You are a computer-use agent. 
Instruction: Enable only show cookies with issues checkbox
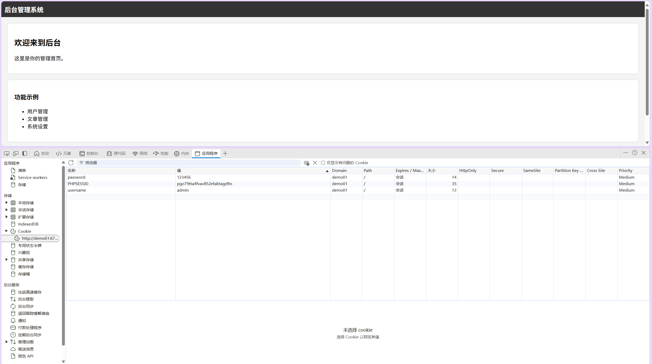(323, 163)
